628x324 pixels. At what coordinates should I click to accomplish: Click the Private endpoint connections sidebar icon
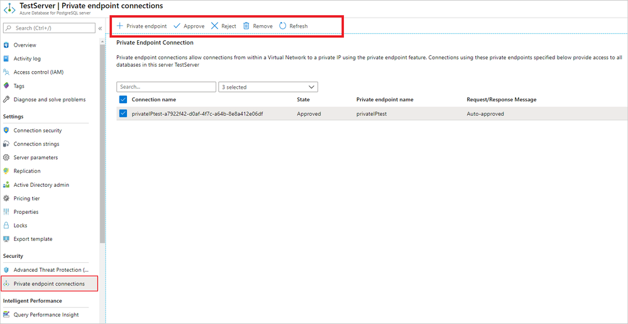6,284
